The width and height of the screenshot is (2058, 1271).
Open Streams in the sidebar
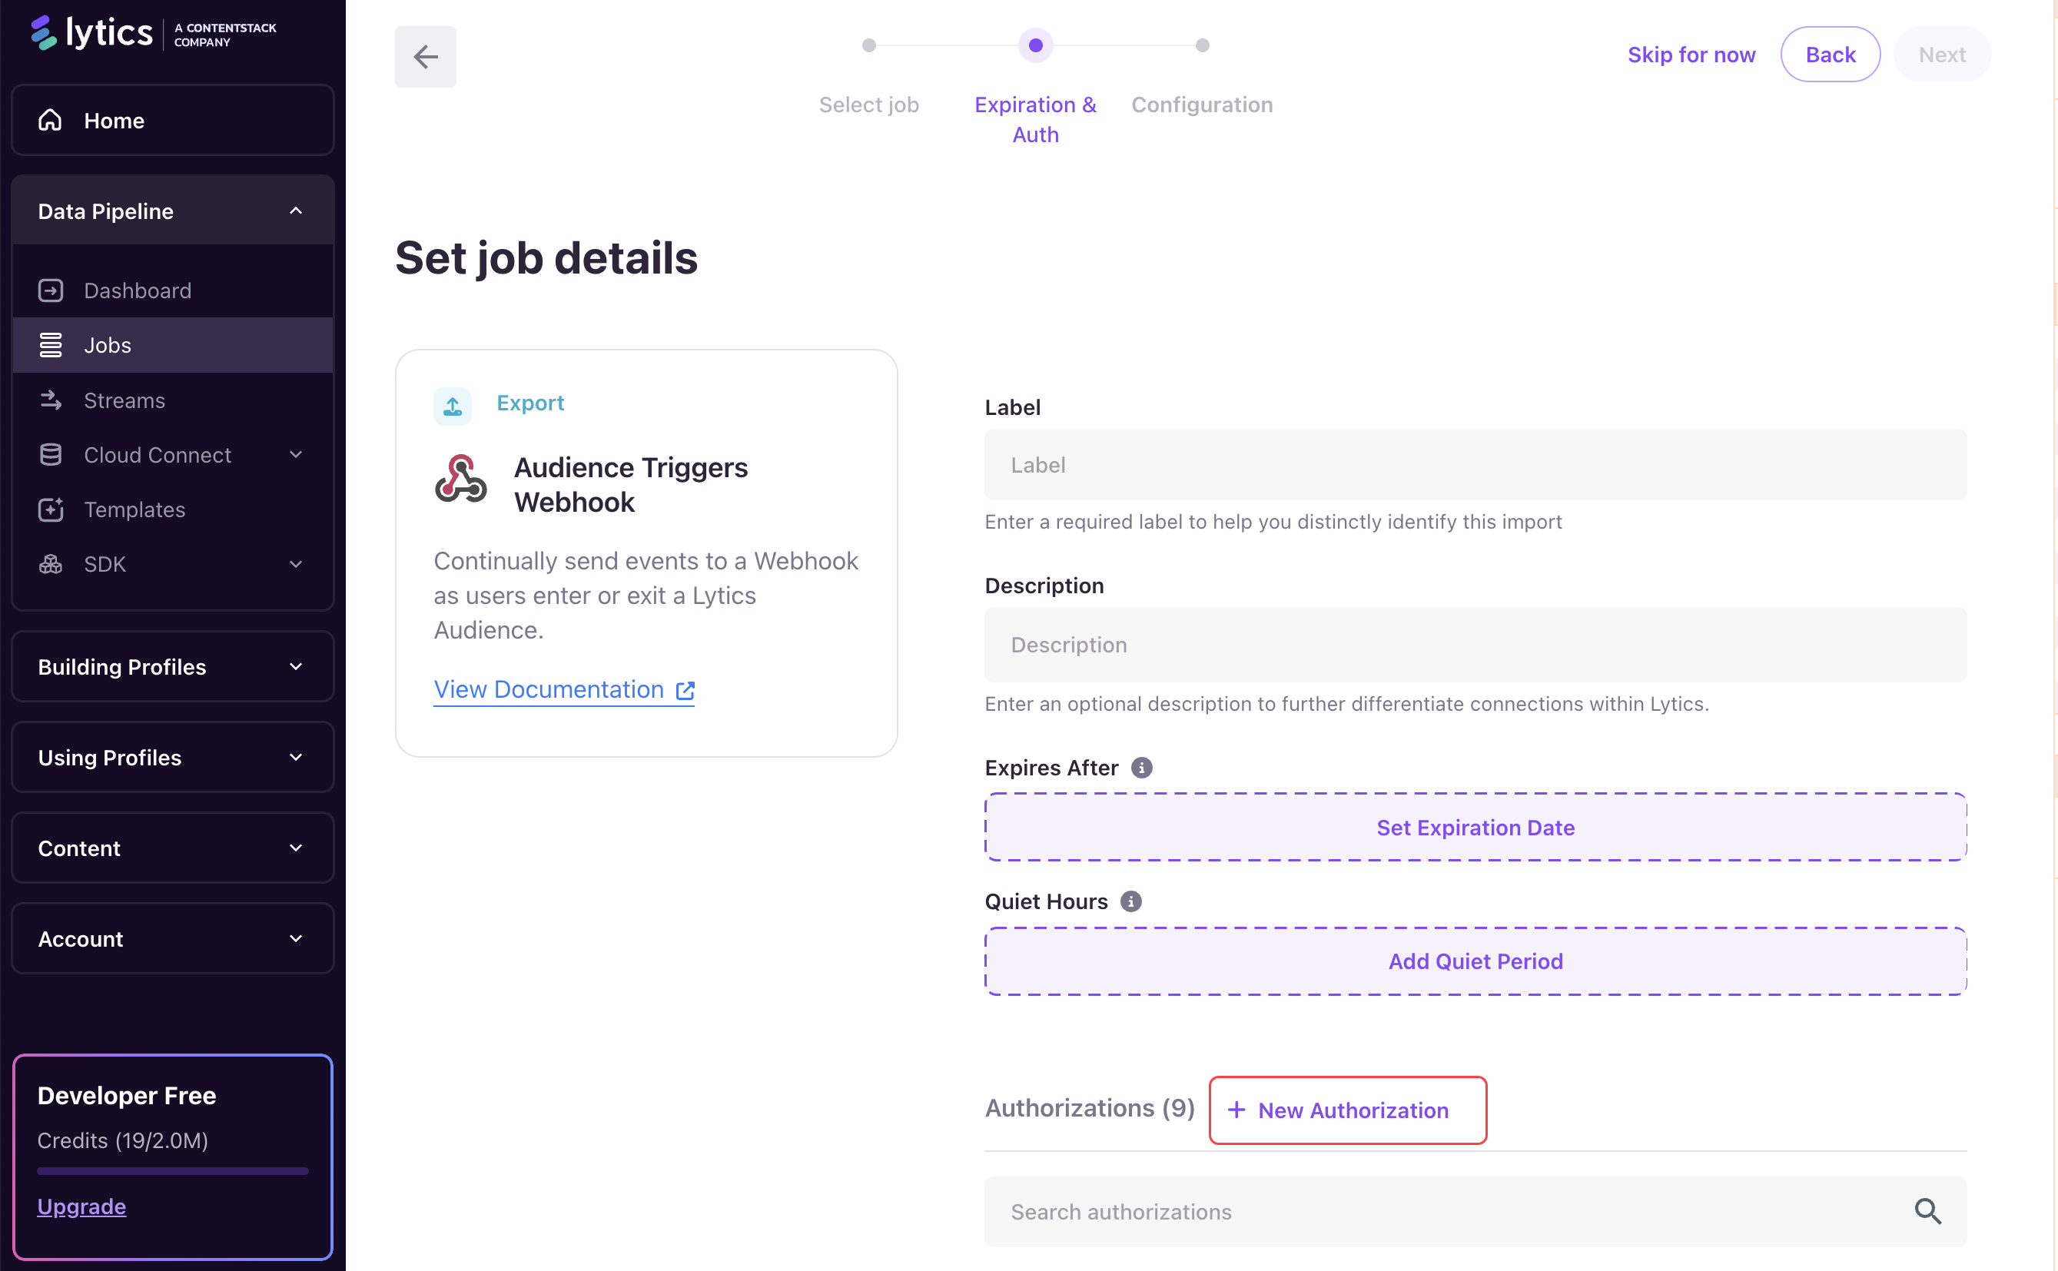pyautogui.click(x=124, y=400)
